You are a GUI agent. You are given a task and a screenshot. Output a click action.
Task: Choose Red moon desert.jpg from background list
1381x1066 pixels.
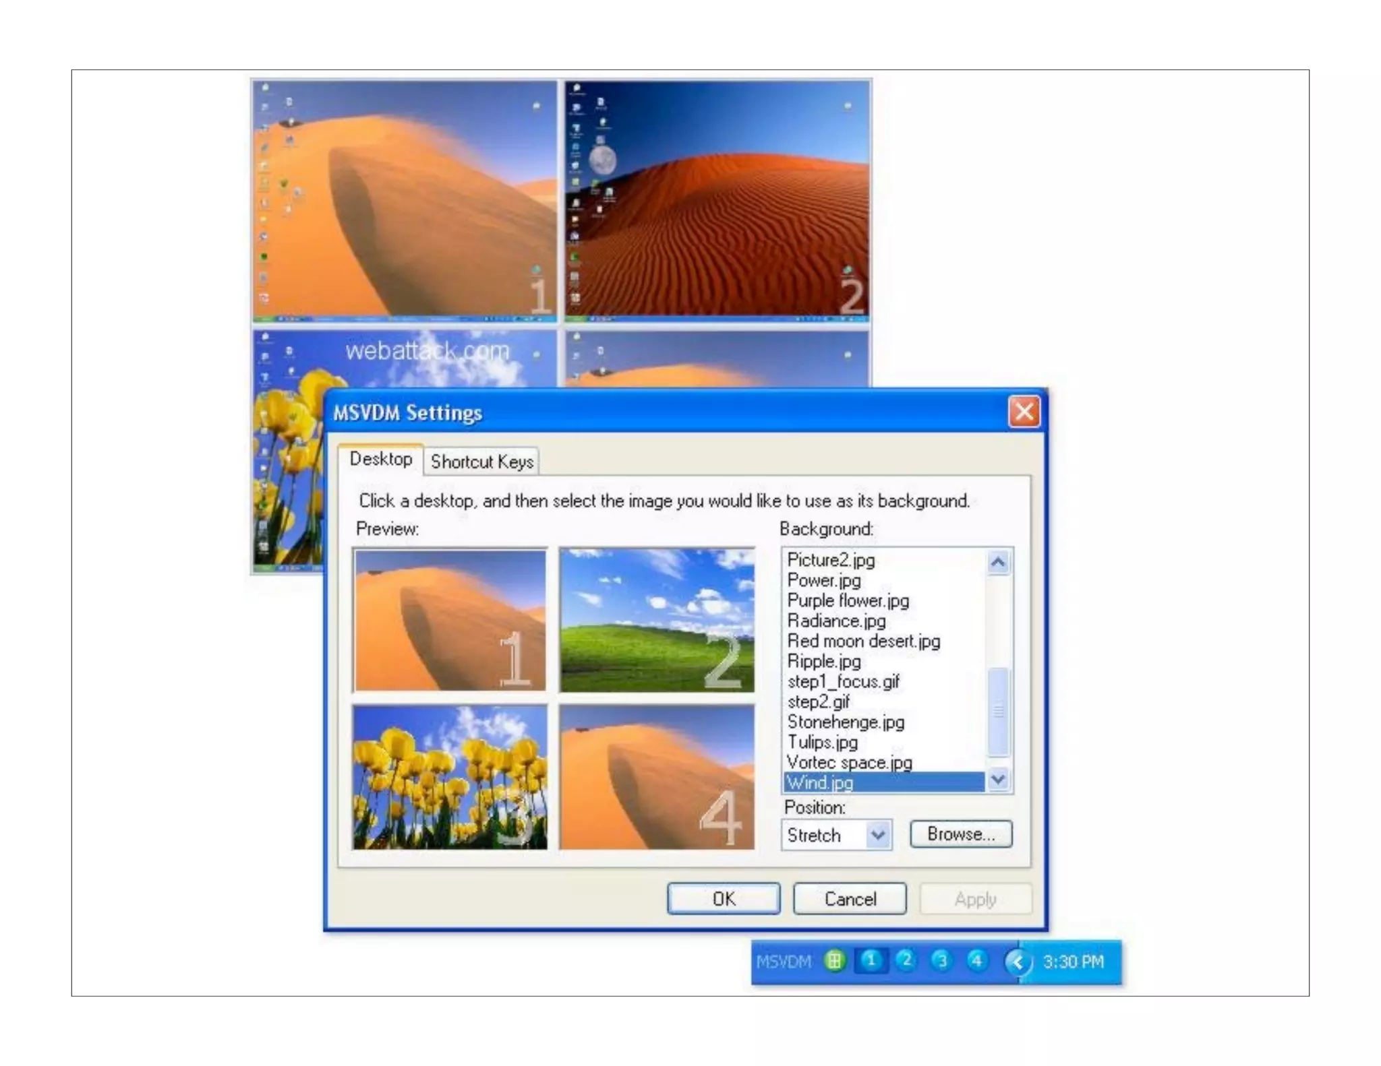click(863, 641)
